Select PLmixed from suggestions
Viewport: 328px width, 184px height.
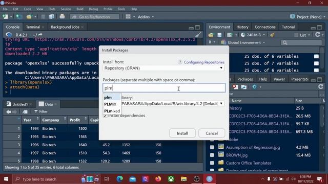pyautogui.click(x=112, y=111)
